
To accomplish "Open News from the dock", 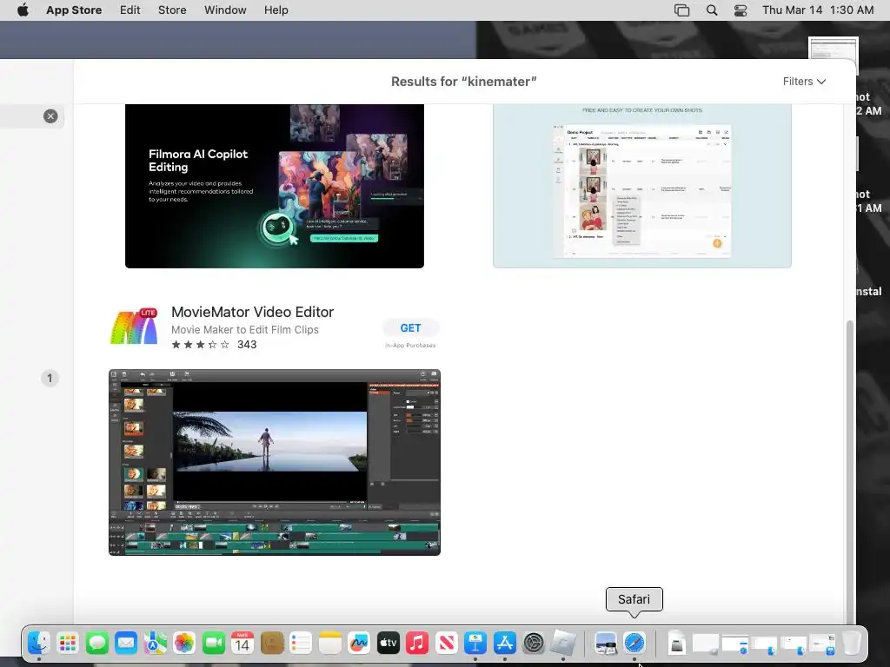I will point(446,644).
